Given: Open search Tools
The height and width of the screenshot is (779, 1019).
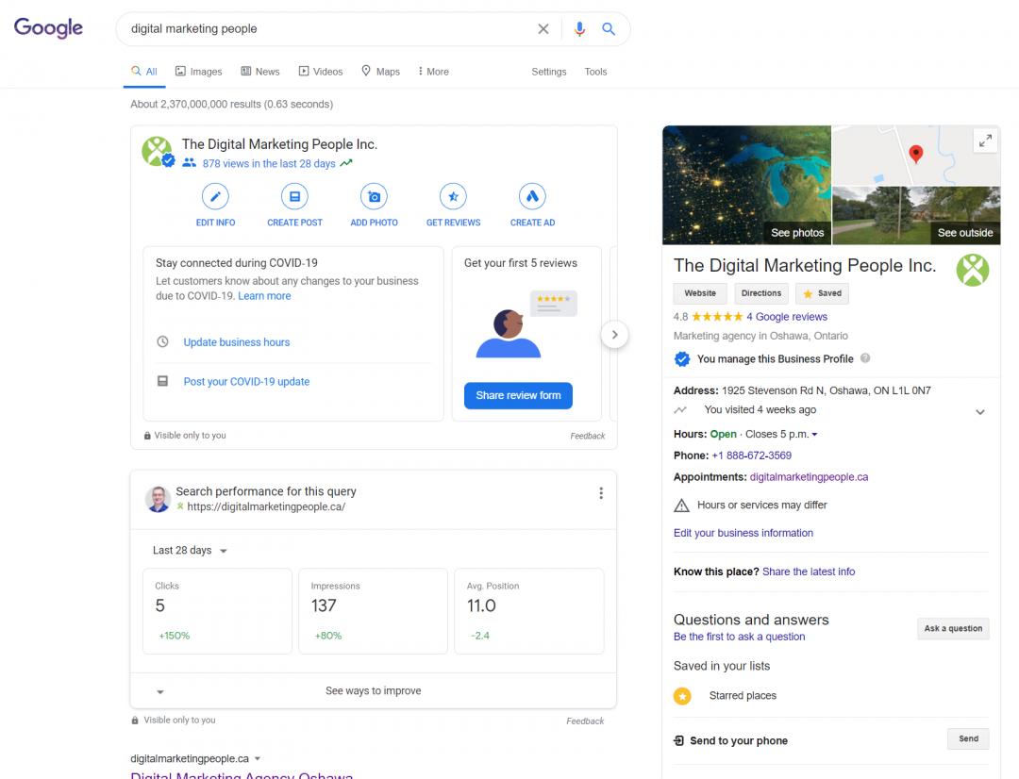Looking at the screenshot, I should coord(595,72).
